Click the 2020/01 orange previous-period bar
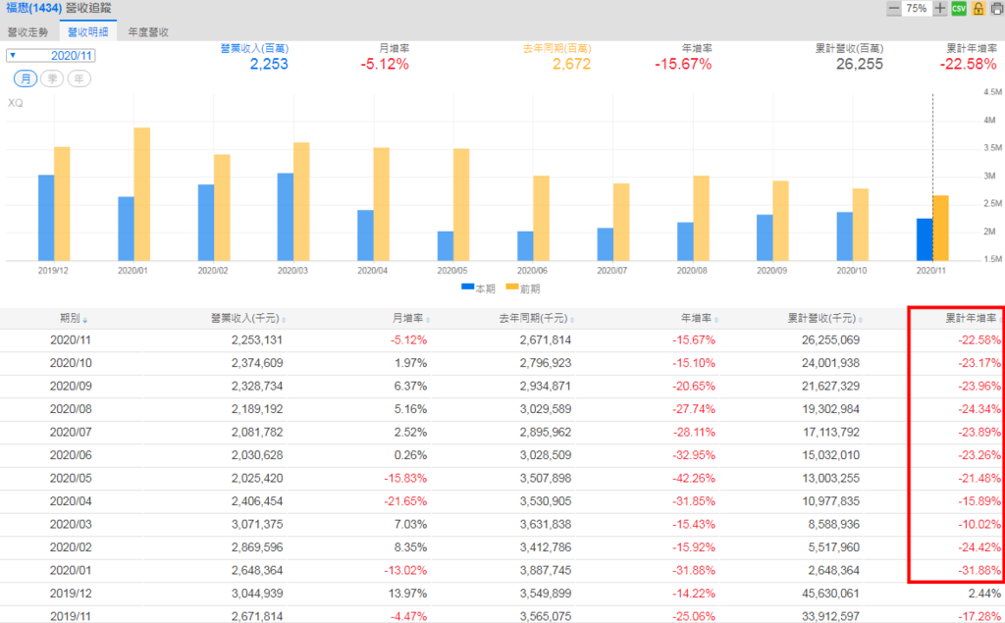Viewport: 1005px width, 623px height. pos(141,194)
